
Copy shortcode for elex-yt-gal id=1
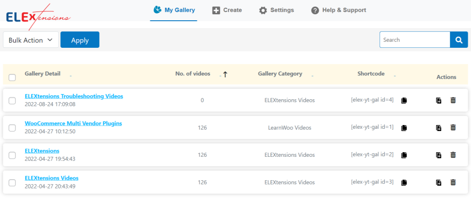tap(404, 128)
